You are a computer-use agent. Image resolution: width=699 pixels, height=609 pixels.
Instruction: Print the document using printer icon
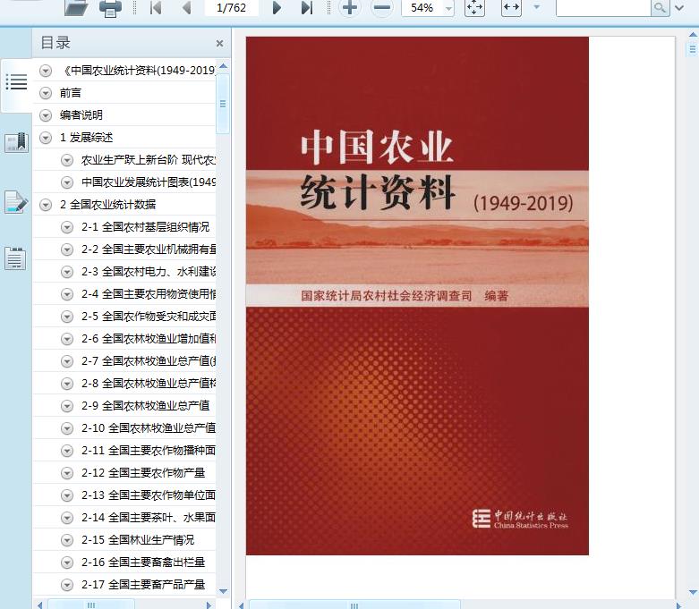[x=110, y=8]
